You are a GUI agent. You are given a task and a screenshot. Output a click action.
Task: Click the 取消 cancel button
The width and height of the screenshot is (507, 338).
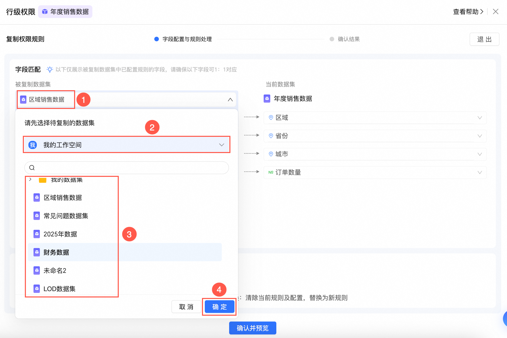coord(186,307)
